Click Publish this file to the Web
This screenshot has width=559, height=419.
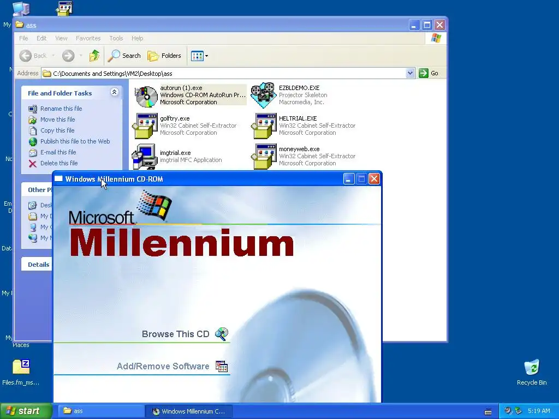[x=75, y=141]
